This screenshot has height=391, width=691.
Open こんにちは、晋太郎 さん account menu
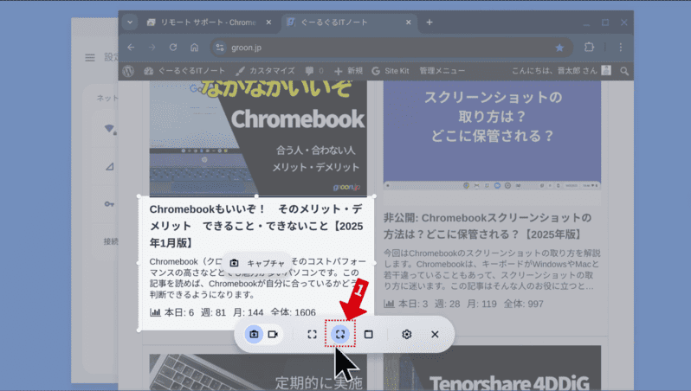coord(561,71)
